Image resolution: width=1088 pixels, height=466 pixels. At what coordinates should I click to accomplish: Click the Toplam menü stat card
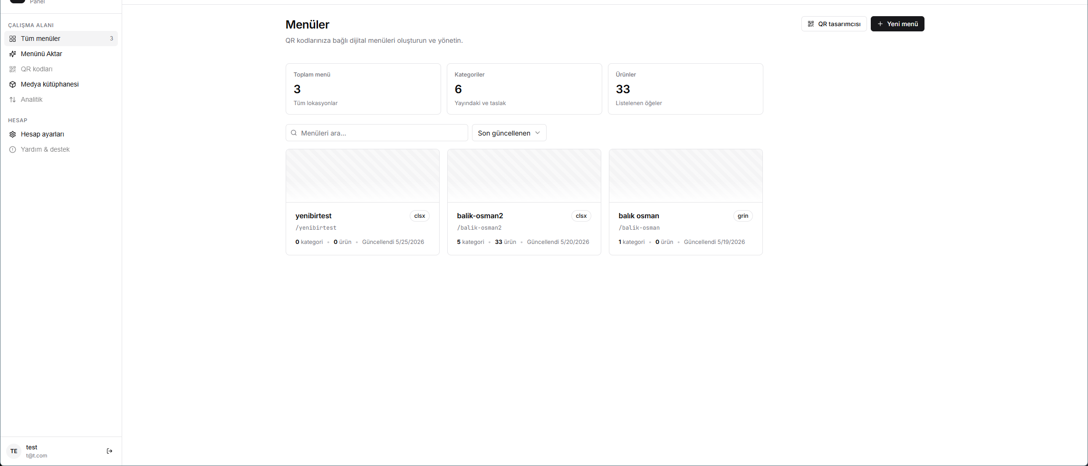pos(363,89)
